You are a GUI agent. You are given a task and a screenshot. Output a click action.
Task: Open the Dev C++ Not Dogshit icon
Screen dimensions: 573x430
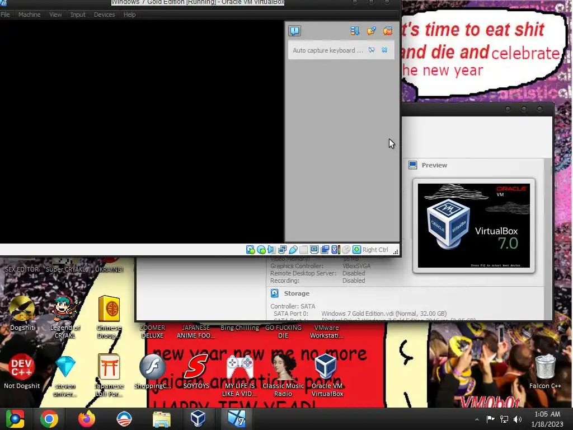click(x=22, y=371)
